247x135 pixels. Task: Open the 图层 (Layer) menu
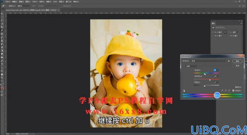point(28,2)
